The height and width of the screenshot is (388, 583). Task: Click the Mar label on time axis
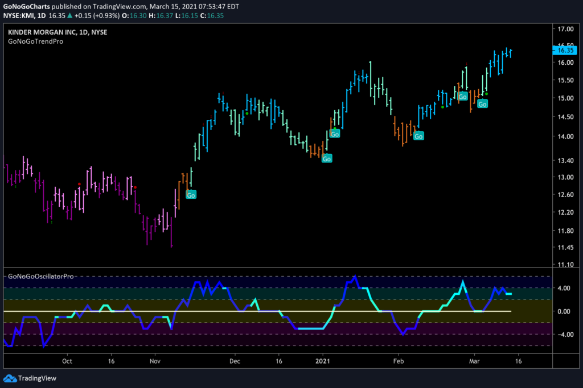(x=474, y=361)
